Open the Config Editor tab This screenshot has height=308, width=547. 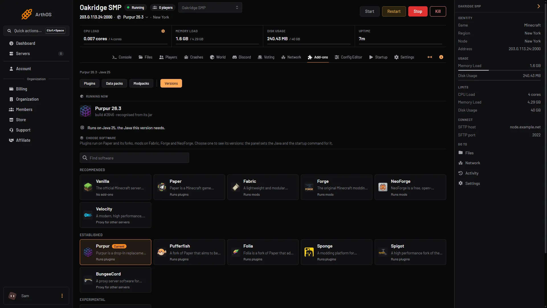(348, 57)
